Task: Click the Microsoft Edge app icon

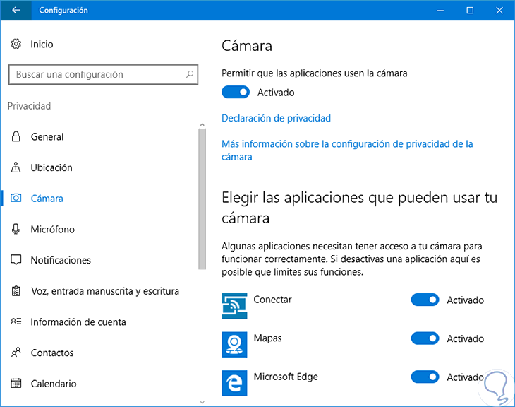Action: (234, 383)
